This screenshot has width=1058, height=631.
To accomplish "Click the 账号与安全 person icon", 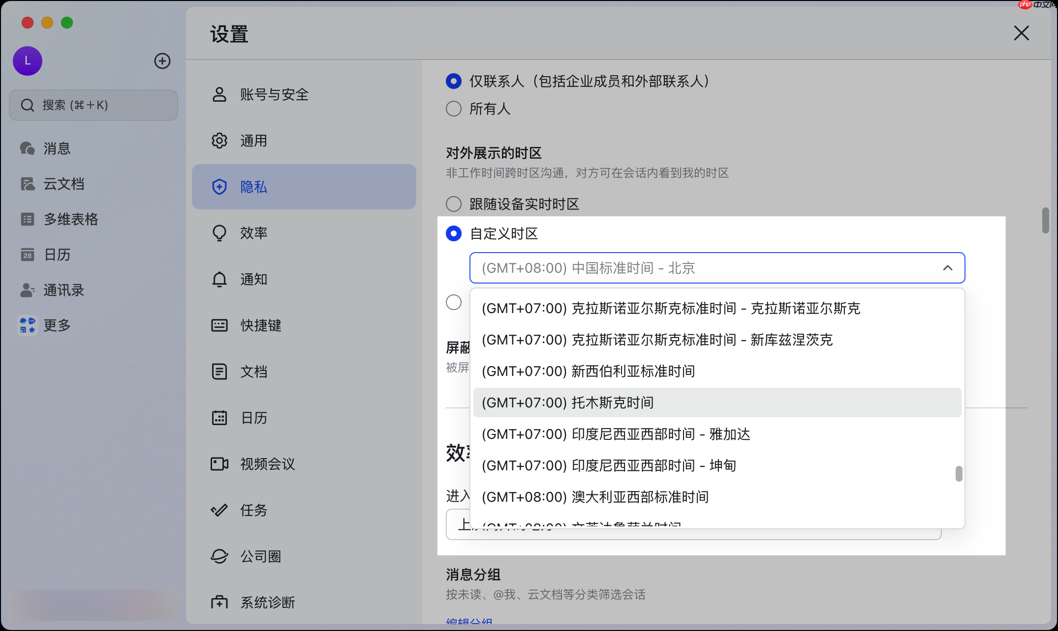I will 219,94.
